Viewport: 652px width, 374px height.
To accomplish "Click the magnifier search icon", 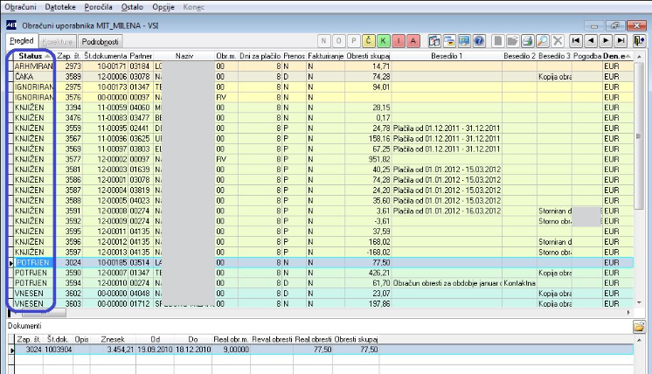I will [x=541, y=40].
